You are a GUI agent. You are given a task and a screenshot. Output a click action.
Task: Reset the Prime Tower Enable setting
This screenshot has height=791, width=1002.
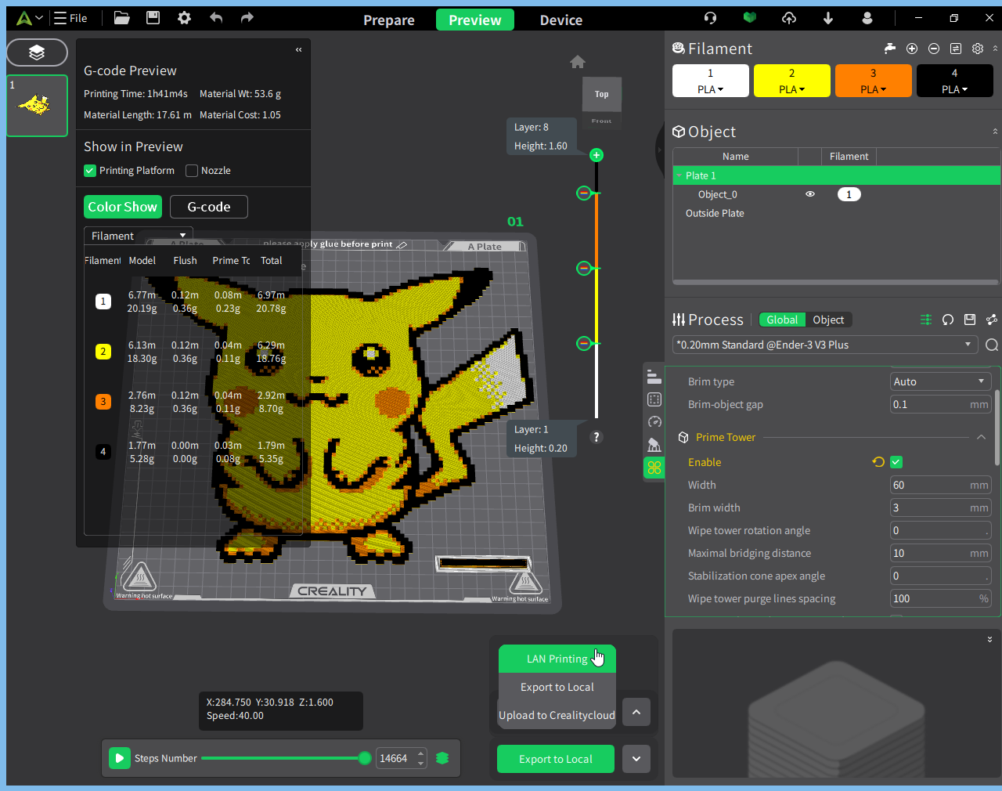coord(878,462)
